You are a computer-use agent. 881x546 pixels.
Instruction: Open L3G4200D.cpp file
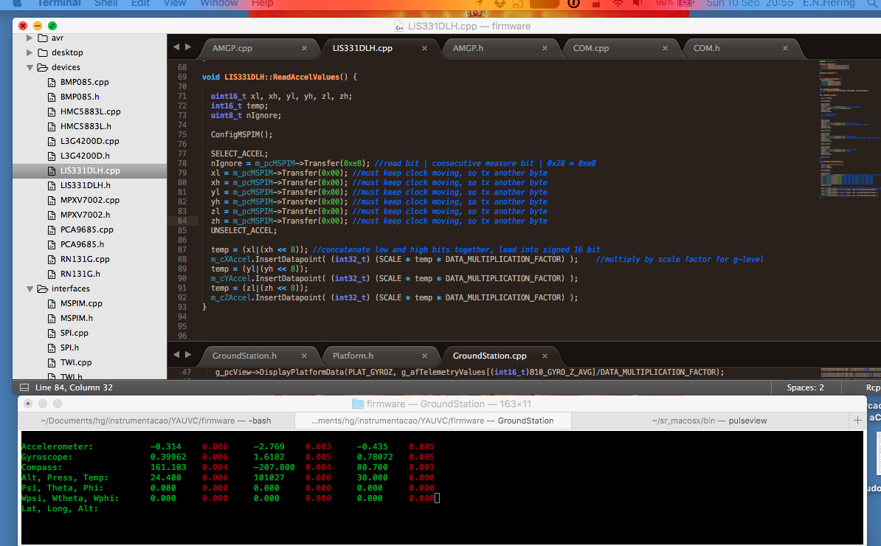pos(90,141)
